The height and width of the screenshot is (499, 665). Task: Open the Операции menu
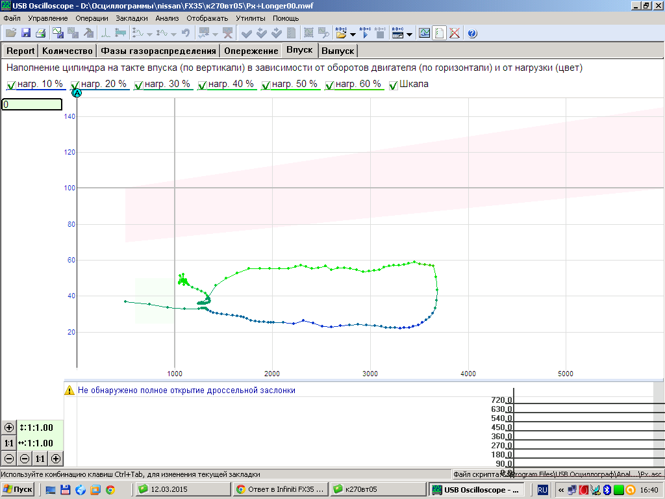(x=92, y=18)
